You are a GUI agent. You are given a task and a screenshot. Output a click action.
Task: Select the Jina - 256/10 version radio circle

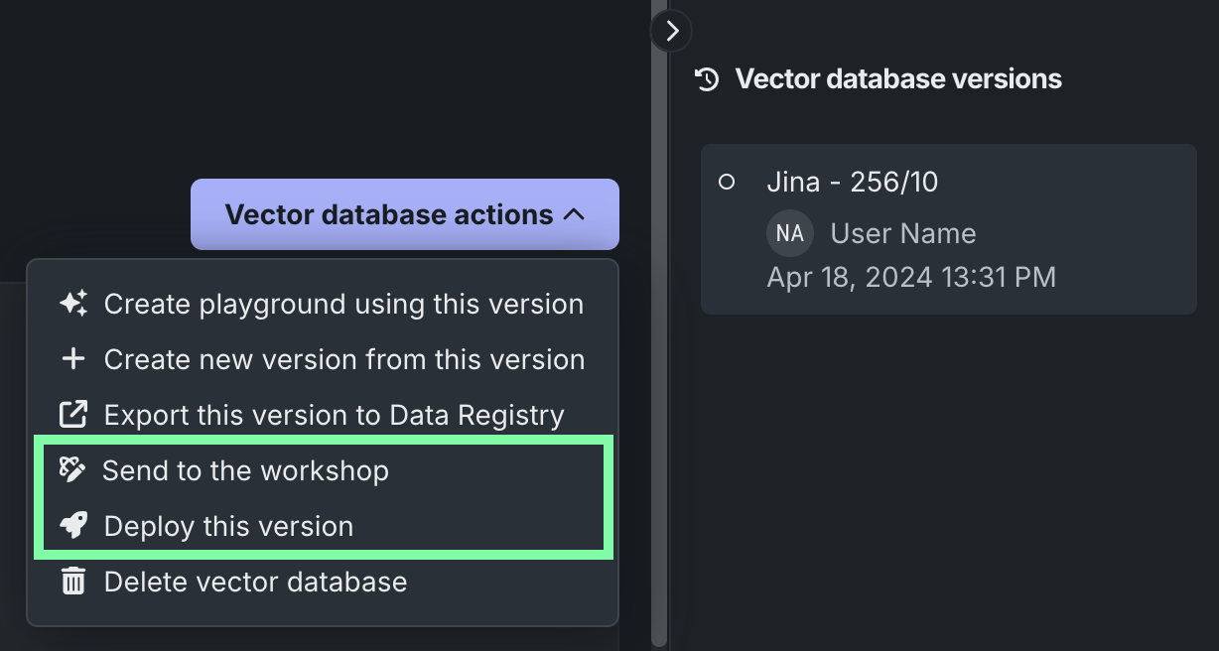[x=727, y=183]
